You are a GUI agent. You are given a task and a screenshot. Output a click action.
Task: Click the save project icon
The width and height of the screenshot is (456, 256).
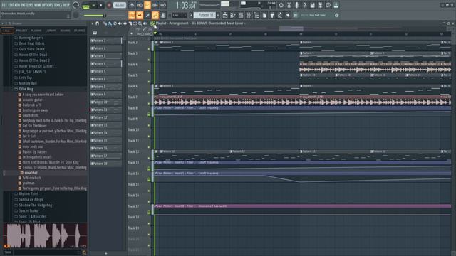(x=312, y=5)
